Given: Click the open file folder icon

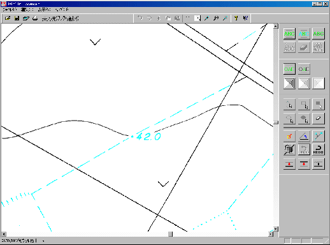Looking at the screenshot, I should point(8,19).
